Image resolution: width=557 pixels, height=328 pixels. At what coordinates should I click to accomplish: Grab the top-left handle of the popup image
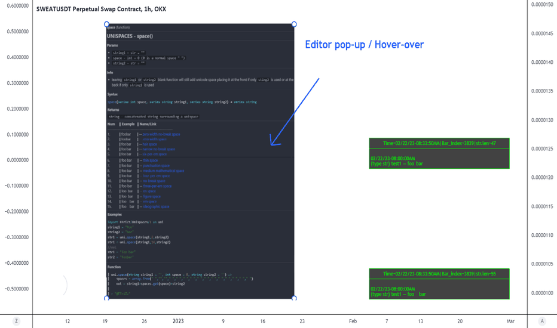(106, 24)
